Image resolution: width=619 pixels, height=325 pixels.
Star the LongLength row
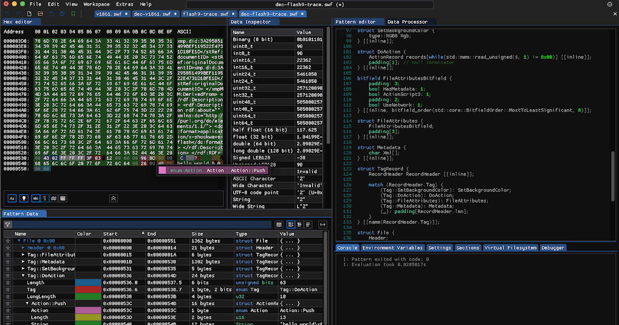coord(8,297)
